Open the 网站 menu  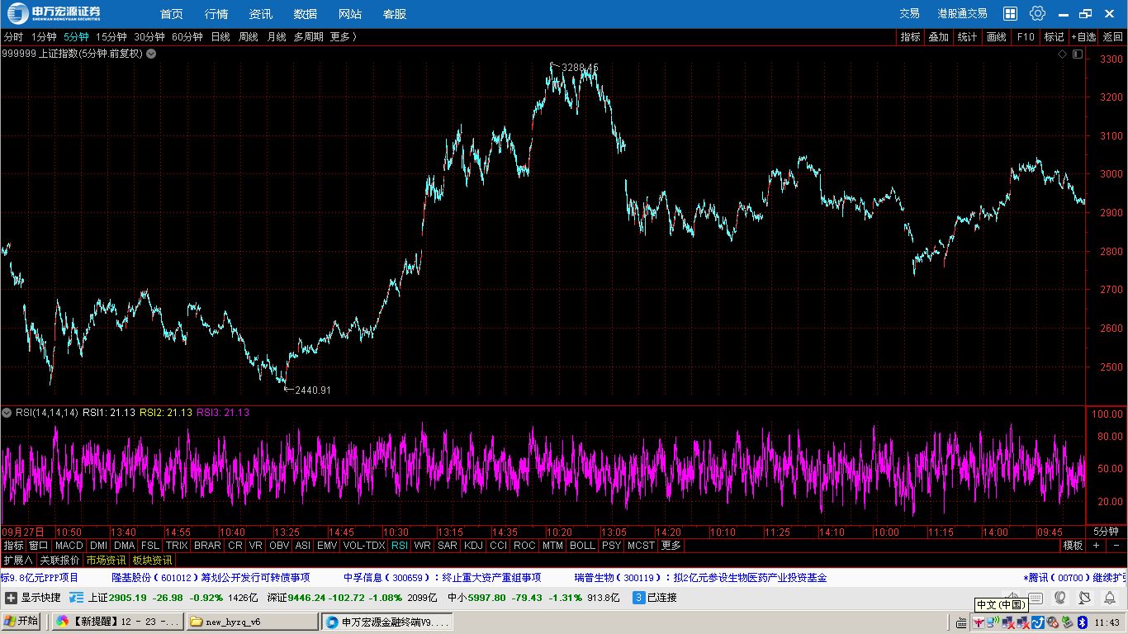[x=350, y=14]
